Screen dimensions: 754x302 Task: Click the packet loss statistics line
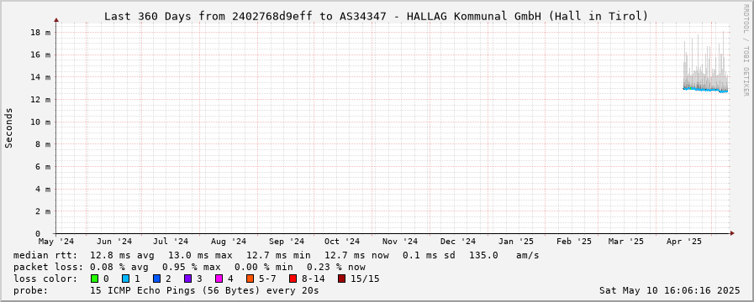click(189, 267)
